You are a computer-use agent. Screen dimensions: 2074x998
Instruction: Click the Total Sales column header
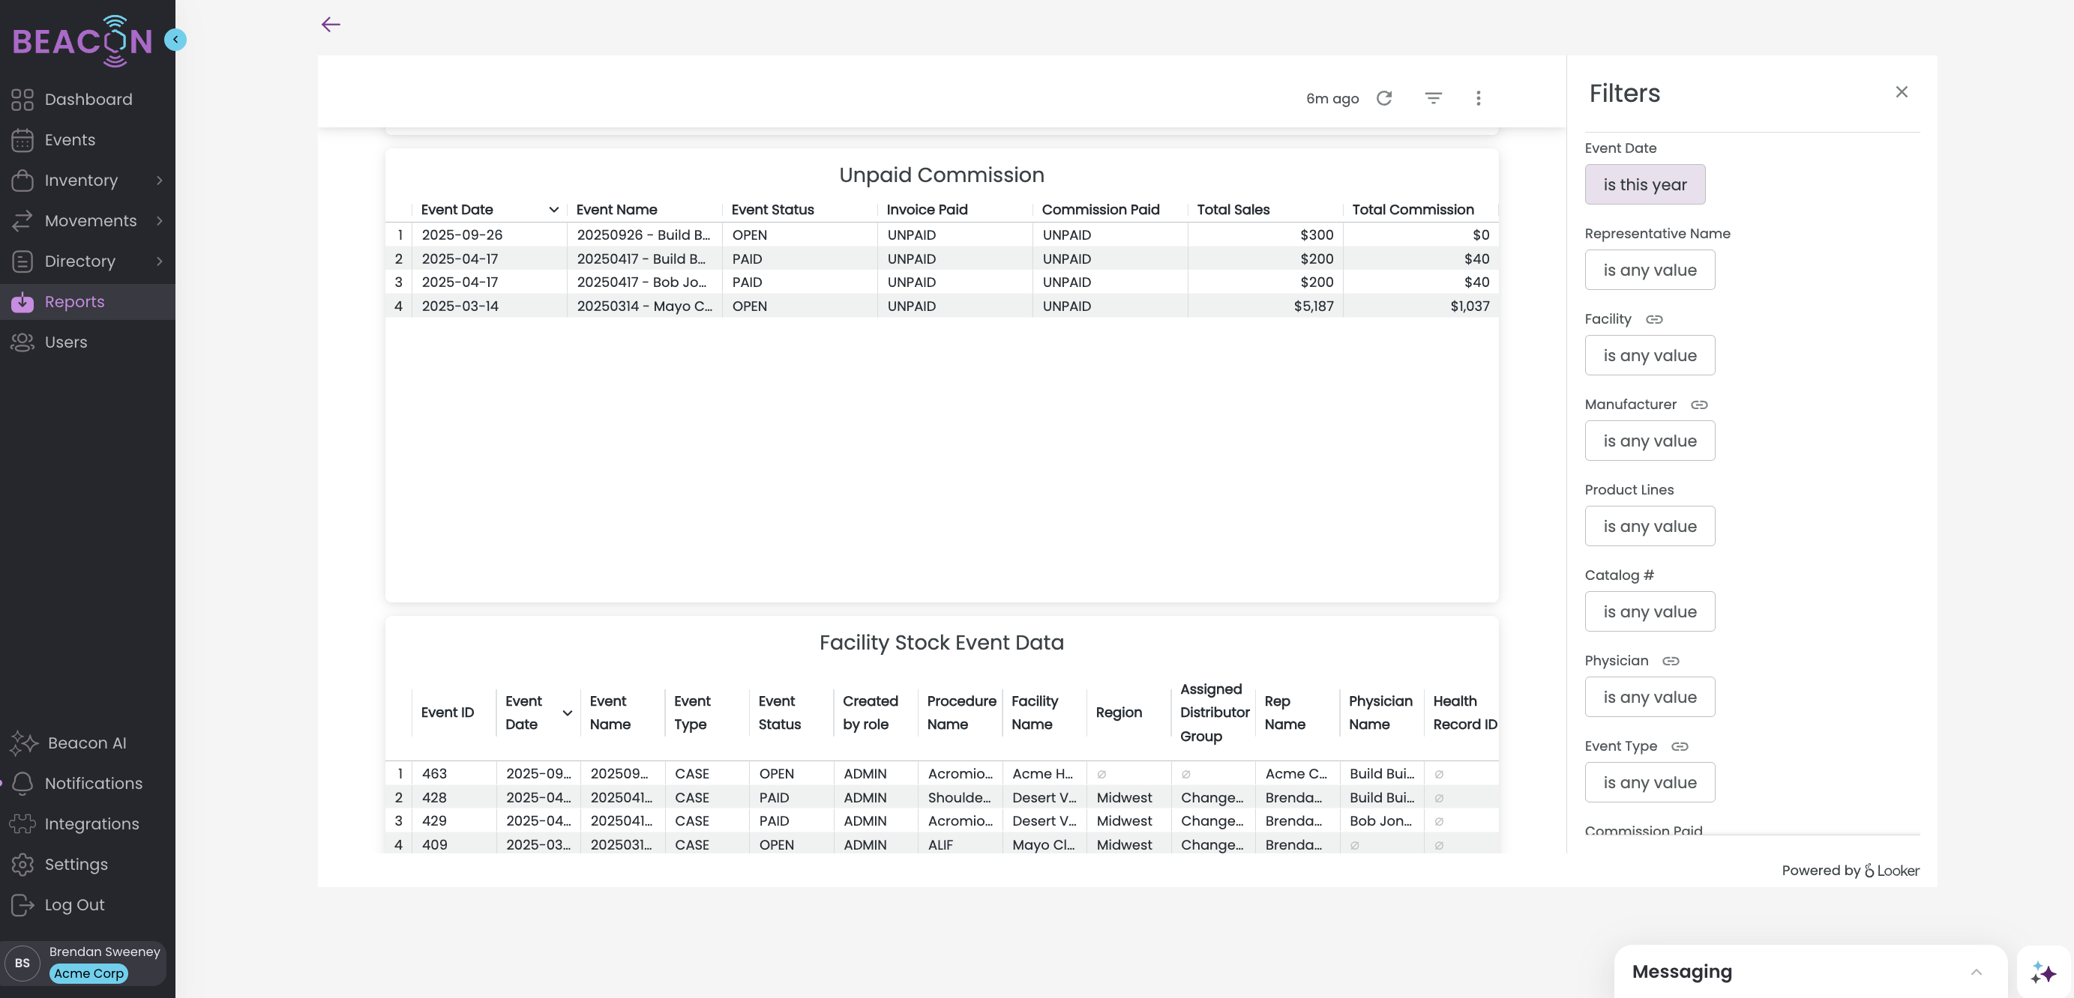point(1233,209)
